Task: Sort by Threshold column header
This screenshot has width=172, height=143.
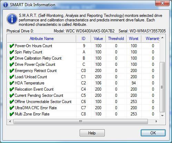Action: pos(116,39)
